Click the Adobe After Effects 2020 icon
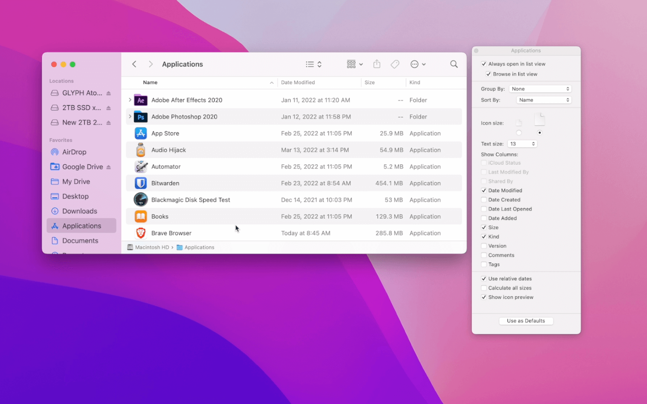This screenshot has height=404, width=647. click(x=141, y=100)
